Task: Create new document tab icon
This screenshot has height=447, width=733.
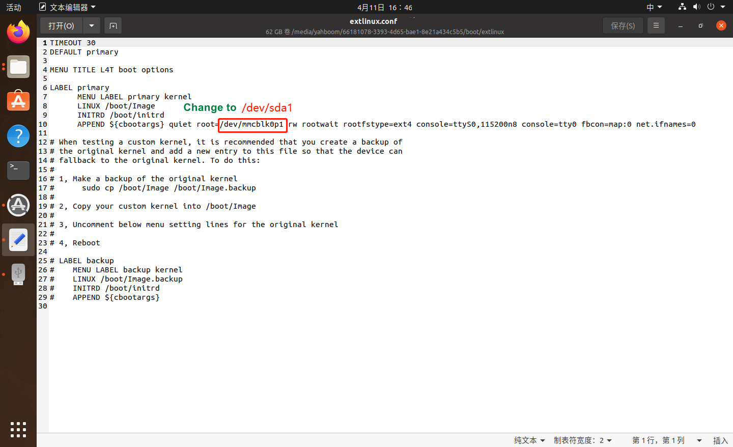Action: [113, 25]
